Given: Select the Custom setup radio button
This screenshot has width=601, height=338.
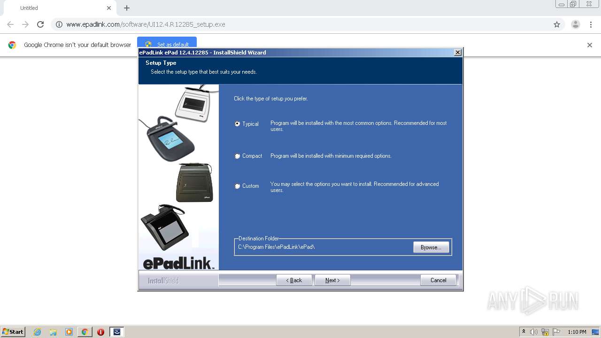Looking at the screenshot, I should point(238,186).
